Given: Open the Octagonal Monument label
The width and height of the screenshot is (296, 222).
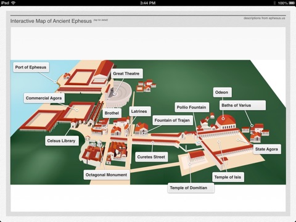Looking at the screenshot, I should (x=107, y=175).
